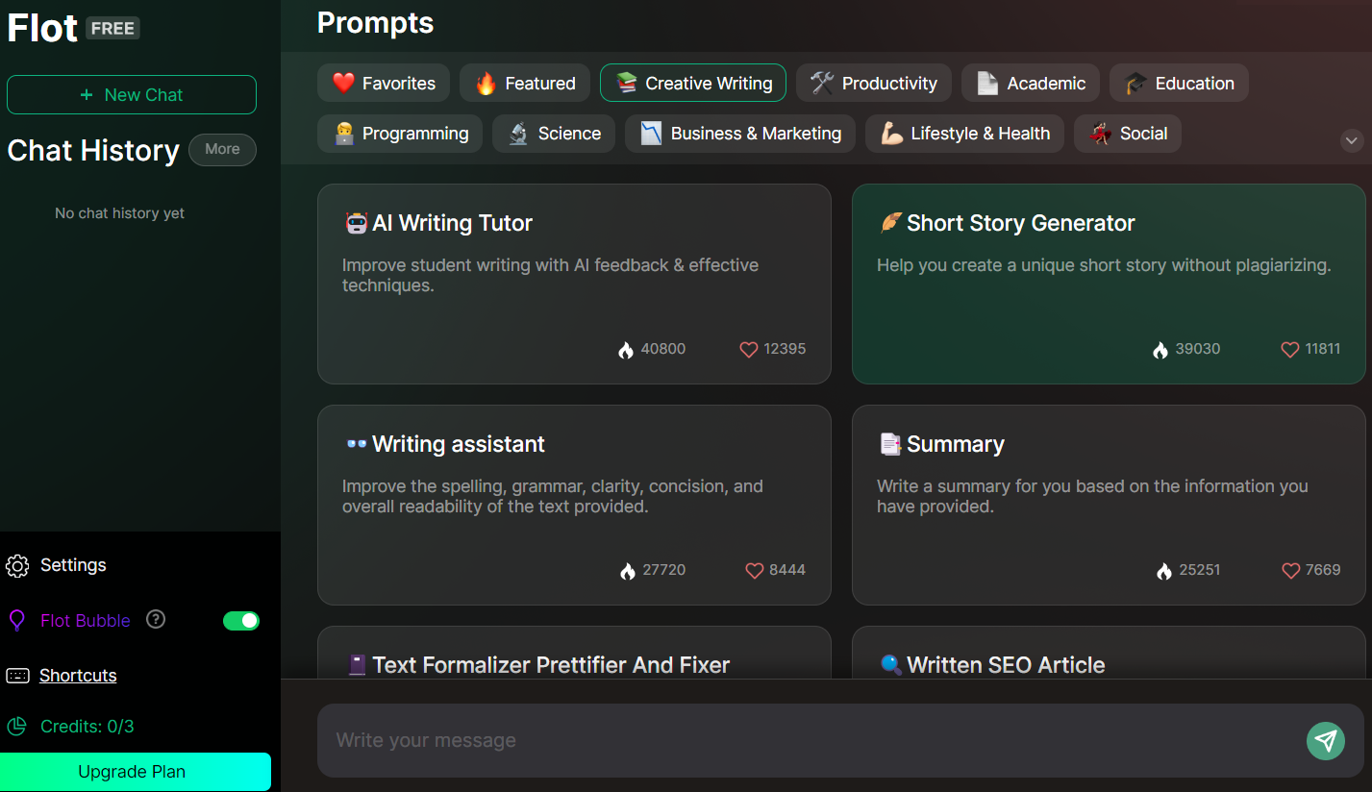
Task: Select the Favorites category tab
Action: (x=384, y=84)
